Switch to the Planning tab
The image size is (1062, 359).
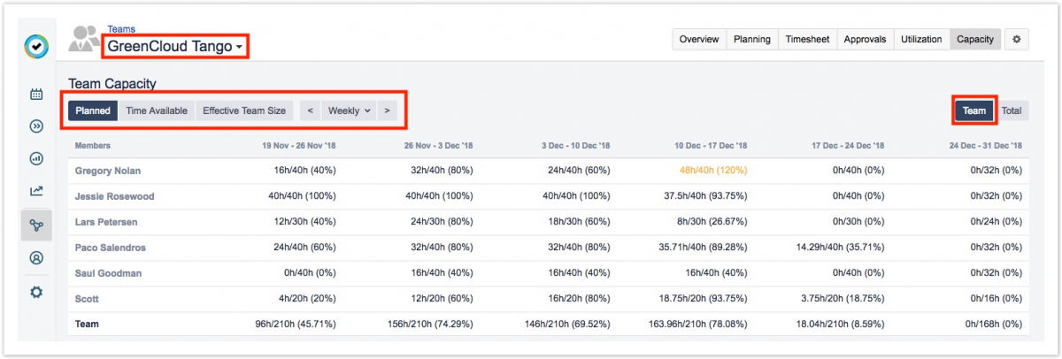click(x=751, y=39)
